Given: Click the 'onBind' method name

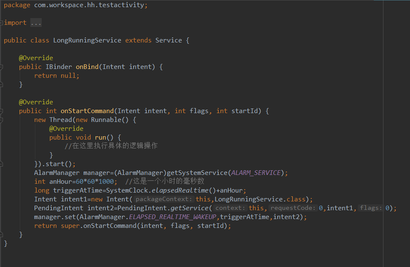Looking at the screenshot, I should 87,67.
